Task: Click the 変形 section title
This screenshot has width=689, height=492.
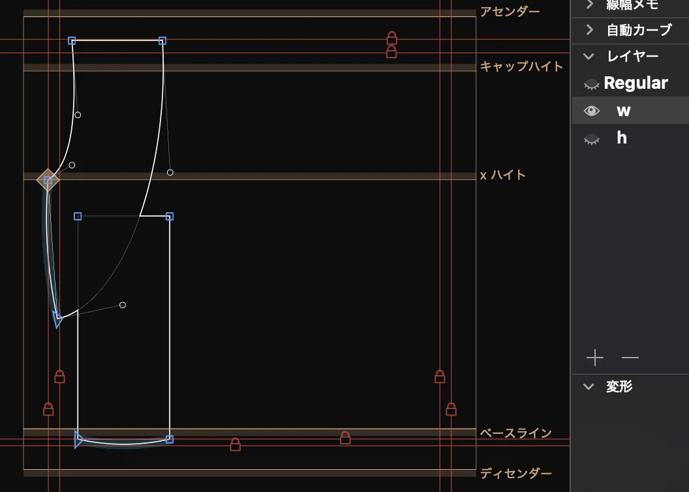Action: click(x=620, y=386)
